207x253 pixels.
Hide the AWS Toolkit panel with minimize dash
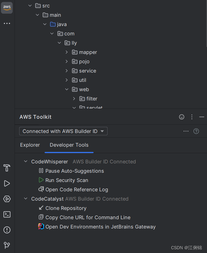(201, 117)
